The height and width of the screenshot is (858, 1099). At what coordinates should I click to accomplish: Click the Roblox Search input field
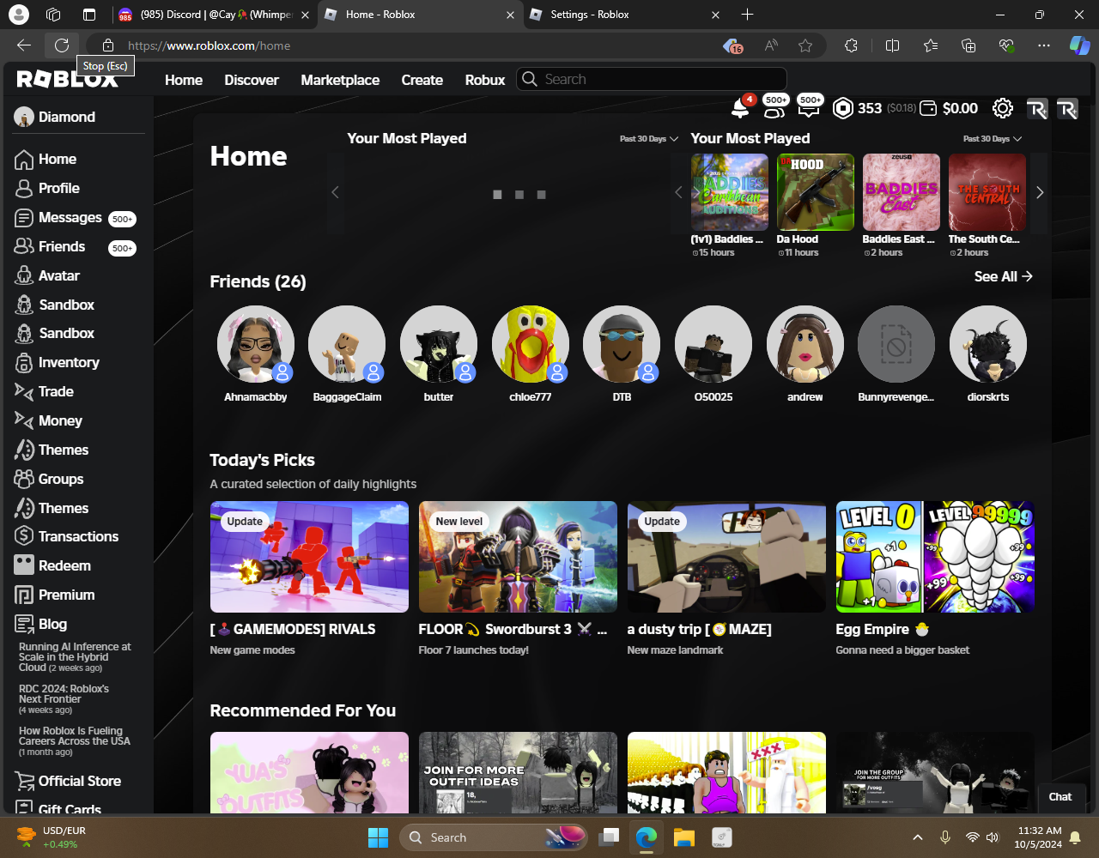(x=661, y=79)
